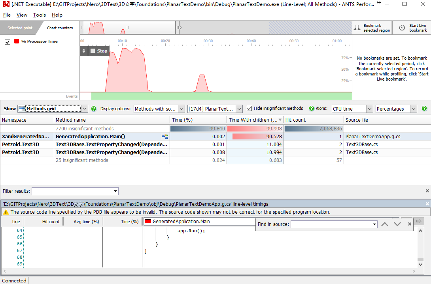Click the Filter results input field
Viewport: 431px width, 284px height.
[x=72, y=191]
